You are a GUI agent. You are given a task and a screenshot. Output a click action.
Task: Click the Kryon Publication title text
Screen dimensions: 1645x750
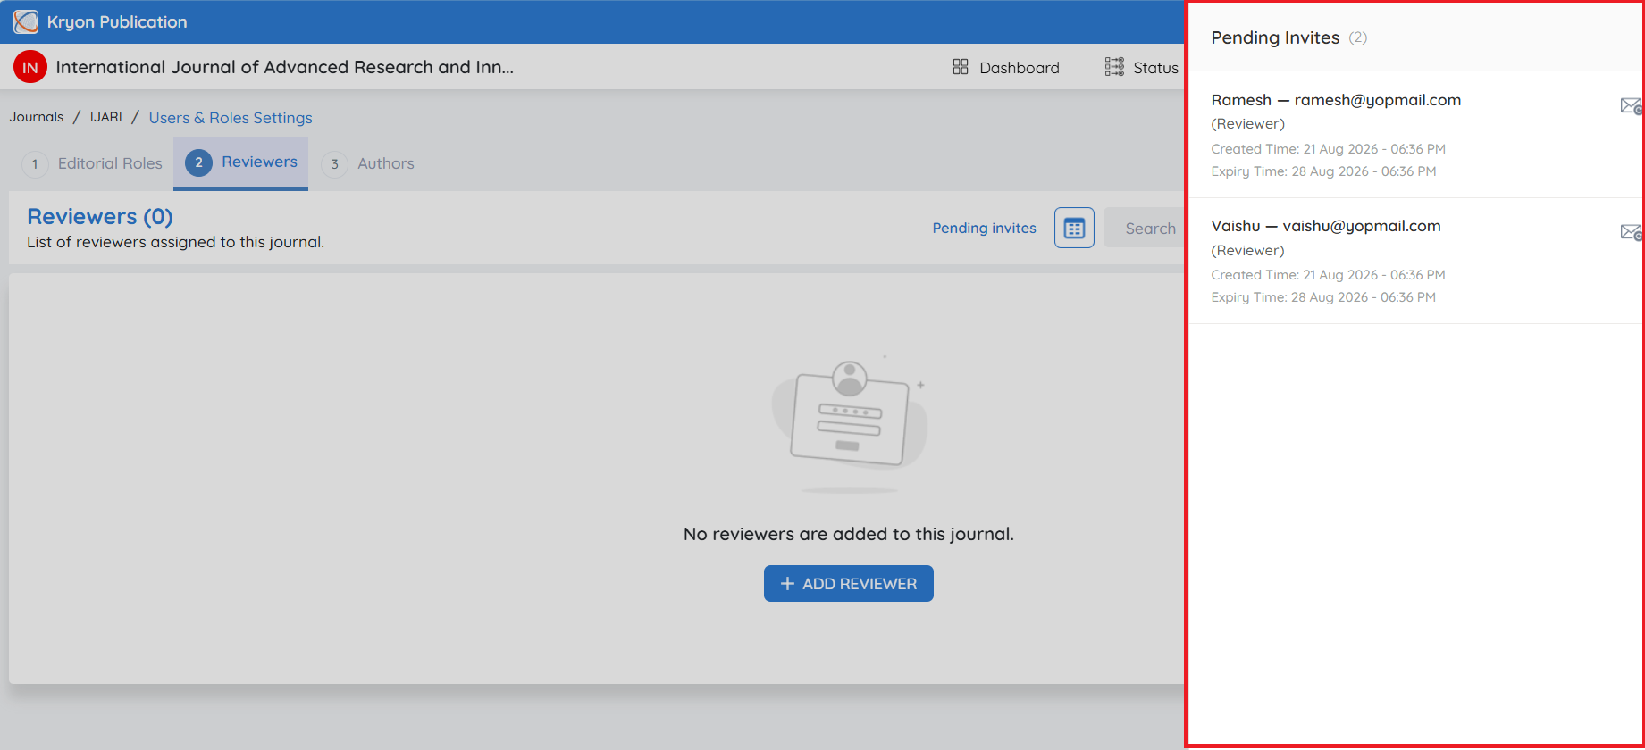[x=117, y=22]
